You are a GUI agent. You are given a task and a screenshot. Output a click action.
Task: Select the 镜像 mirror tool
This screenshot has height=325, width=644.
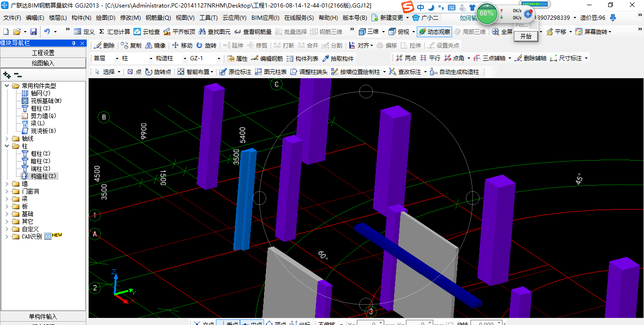pos(156,45)
